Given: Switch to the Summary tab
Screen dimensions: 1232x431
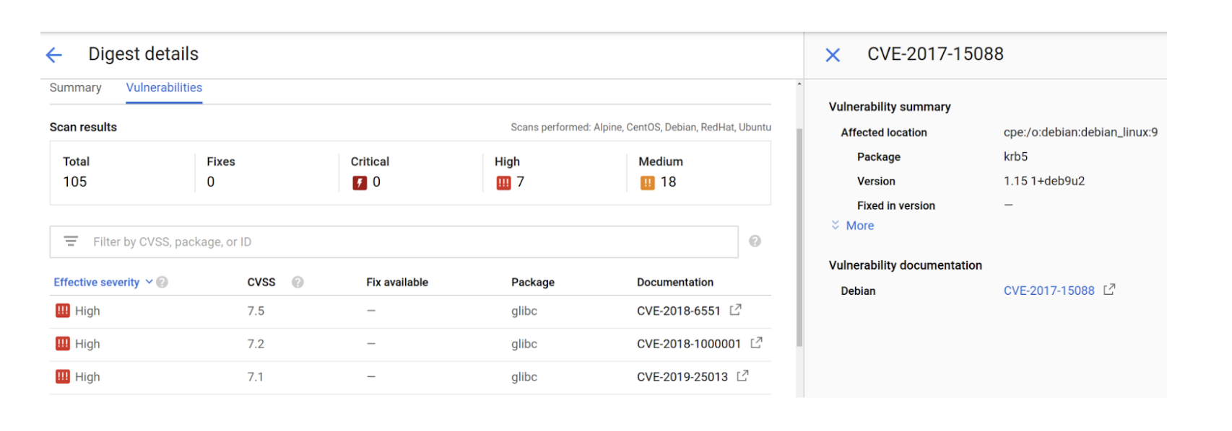Looking at the screenshot, I should 75,88.
